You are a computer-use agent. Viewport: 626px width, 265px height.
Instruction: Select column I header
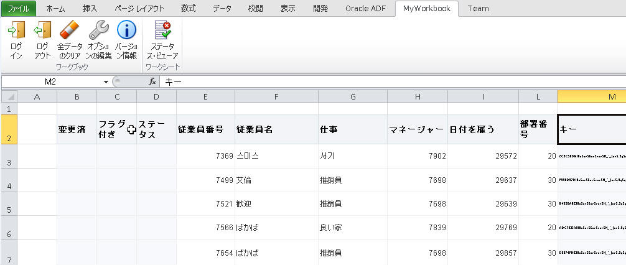tap(483, 96)
